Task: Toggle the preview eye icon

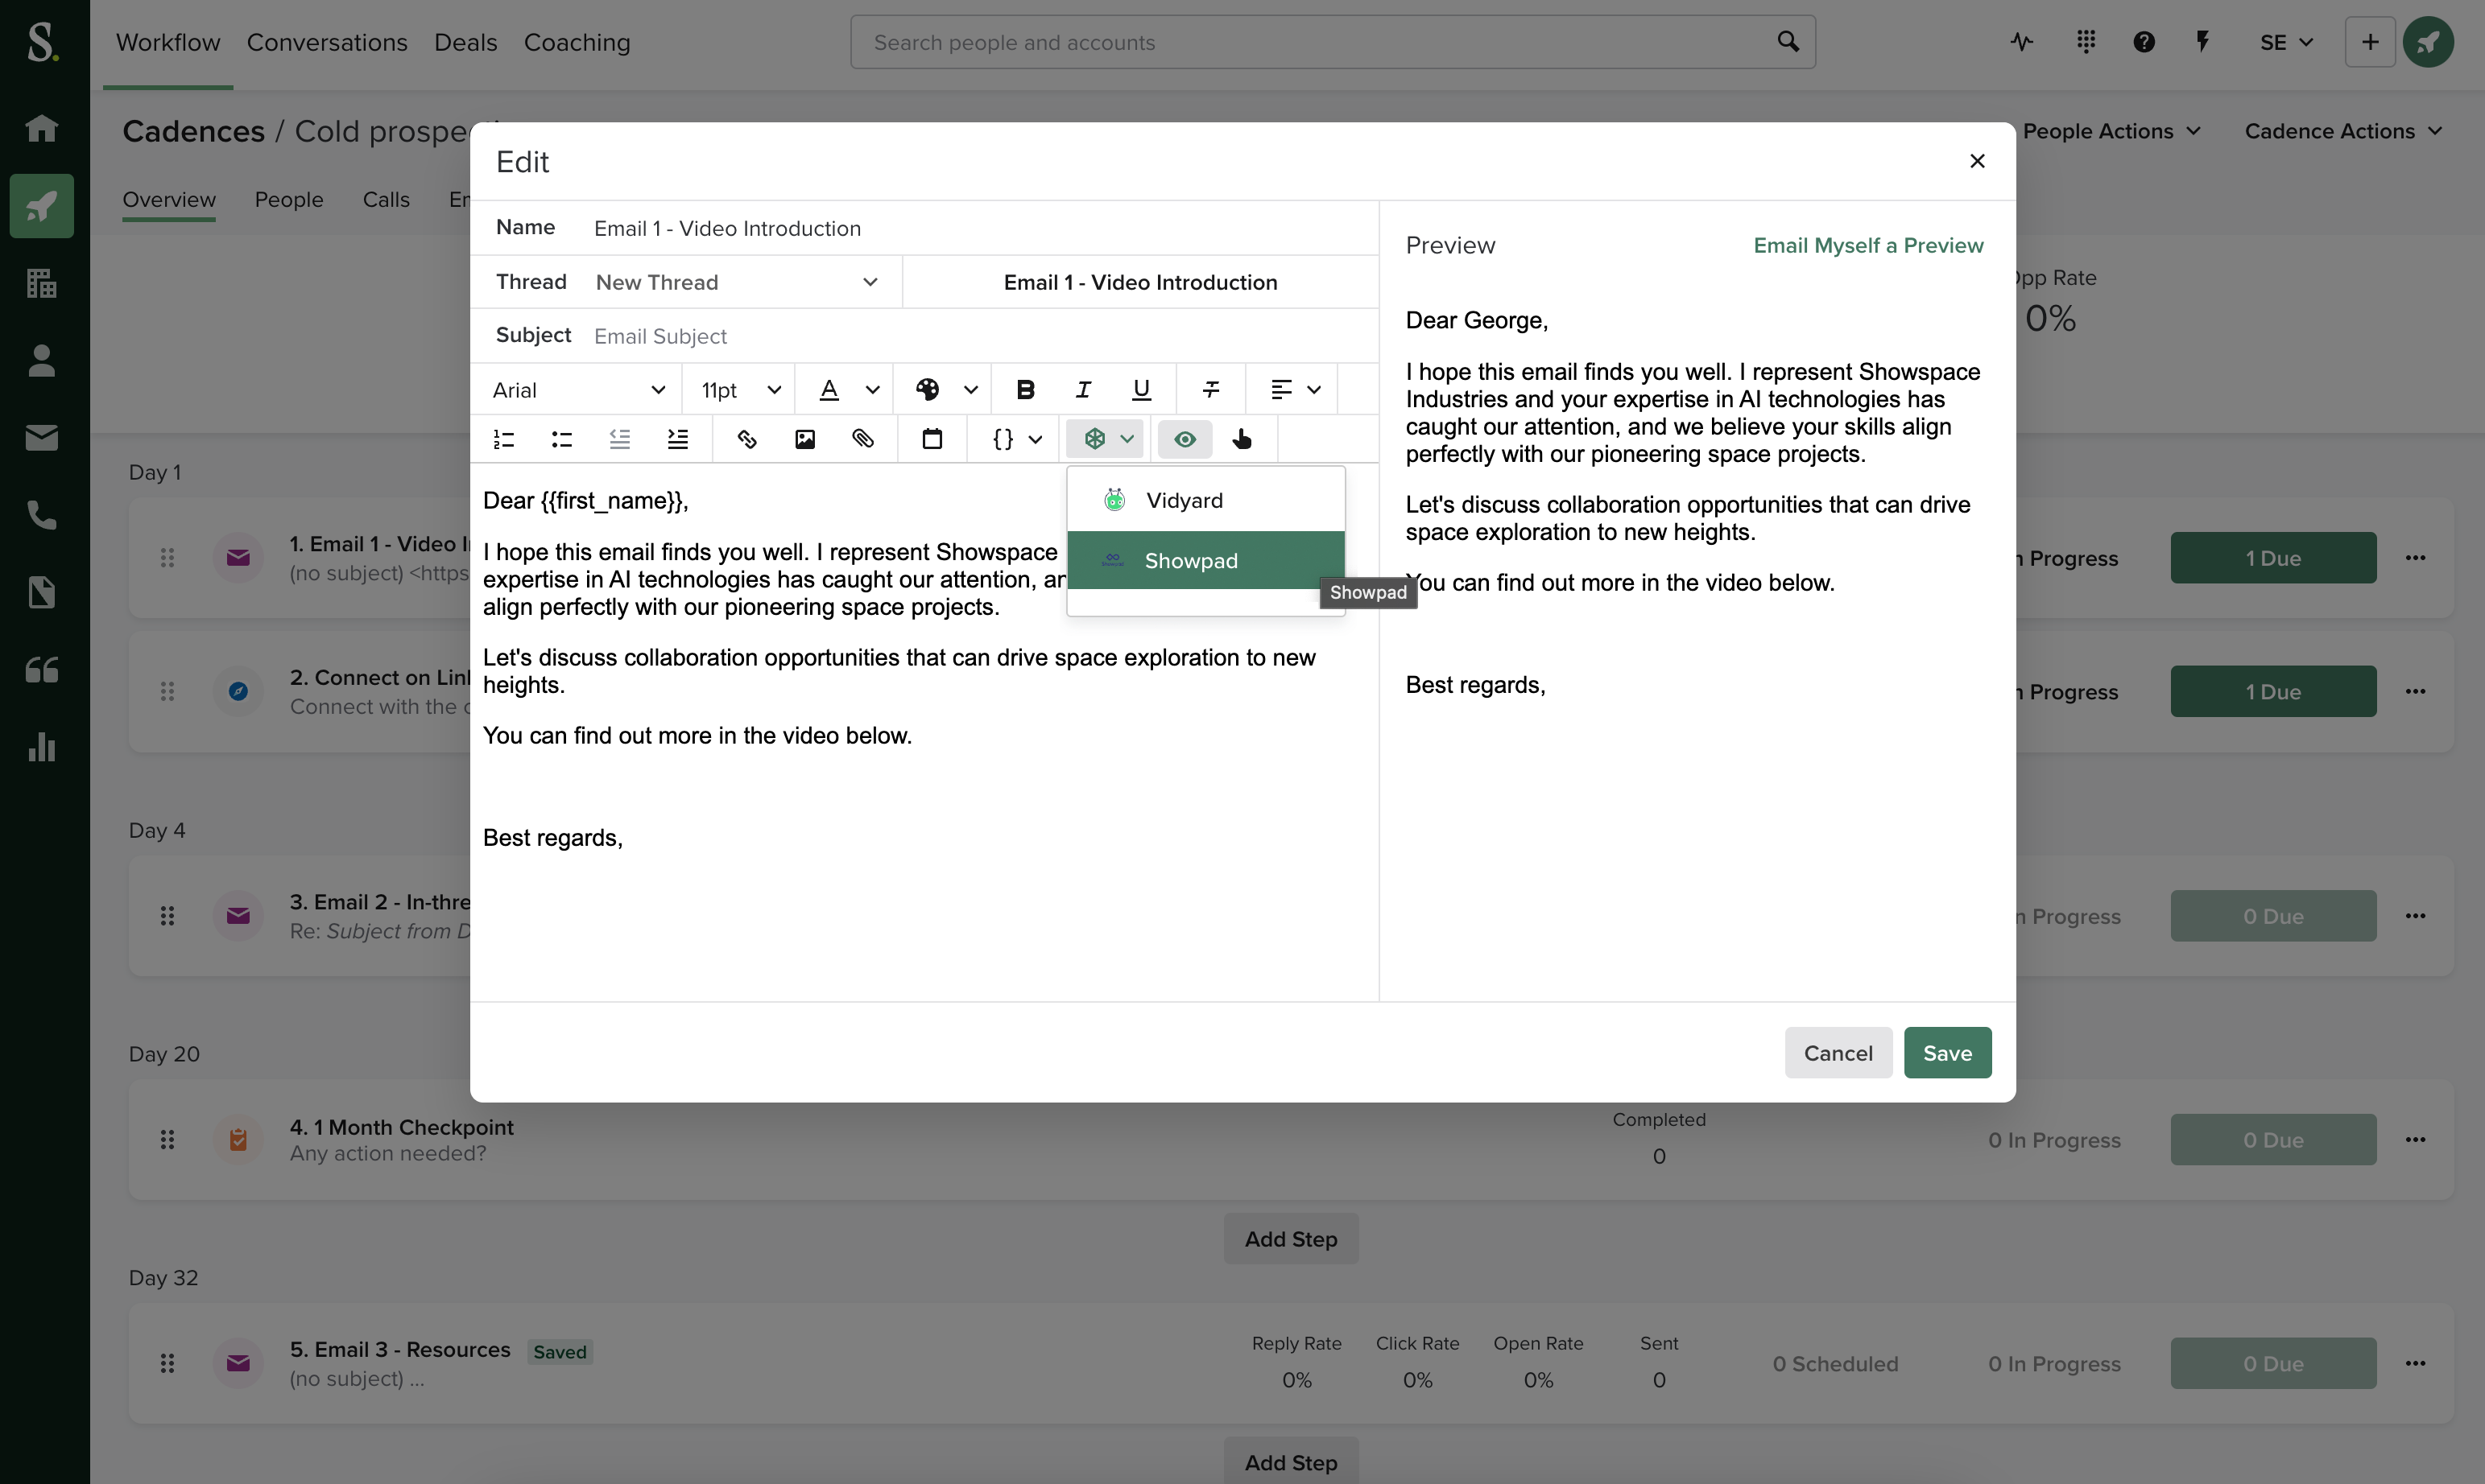Action: 1185,439
